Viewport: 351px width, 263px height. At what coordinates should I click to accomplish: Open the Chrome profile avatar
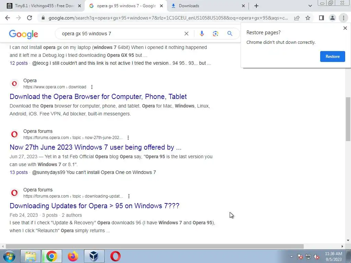[332, 18]
